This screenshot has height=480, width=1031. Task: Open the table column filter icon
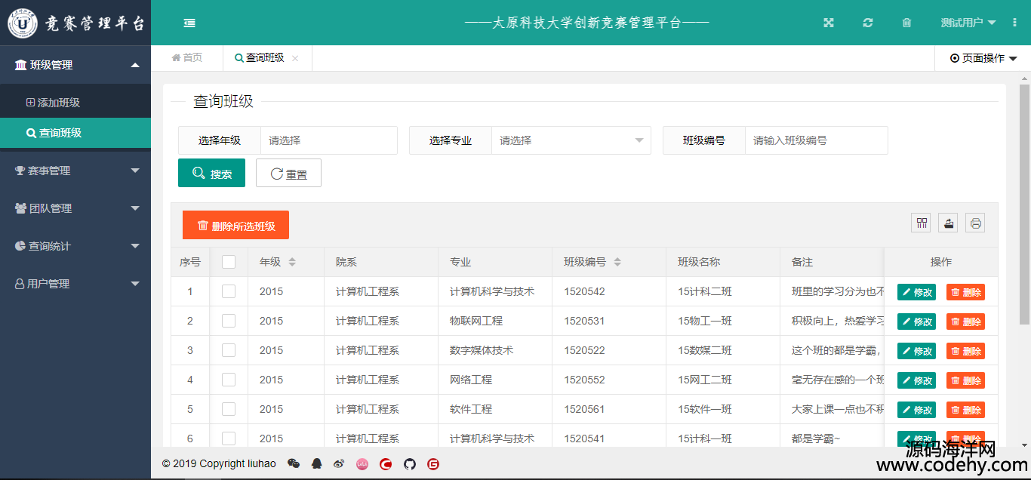coord(922,223)
